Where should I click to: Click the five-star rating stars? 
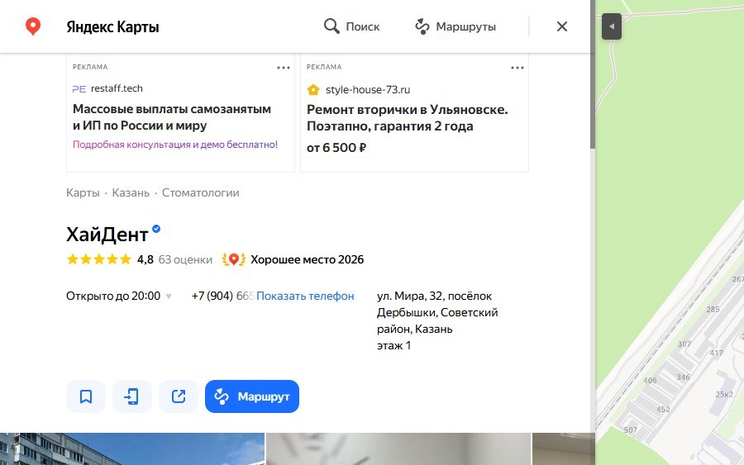[x=98, y=259]
